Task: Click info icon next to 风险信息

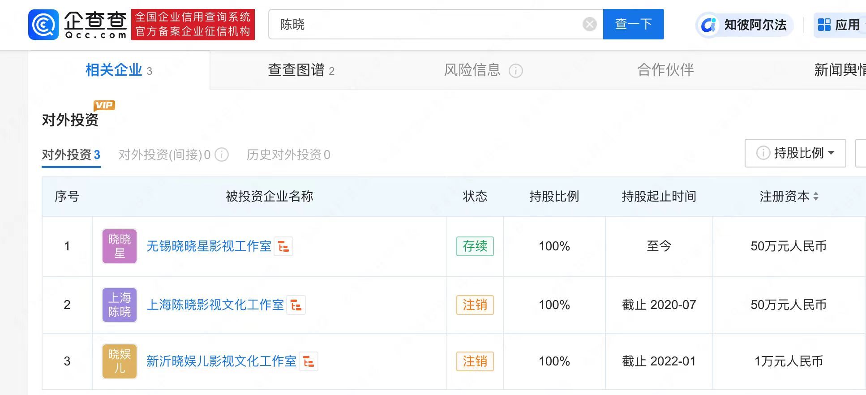Action: pos(515,71)
